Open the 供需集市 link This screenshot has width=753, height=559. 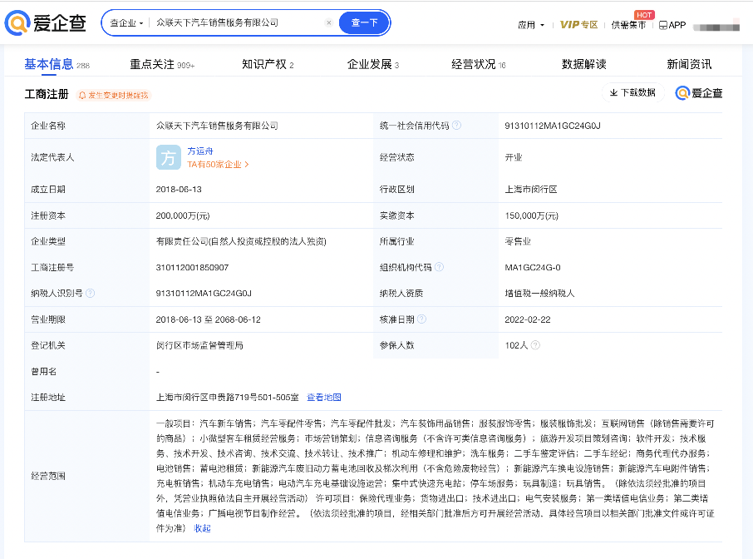[x=628, y=25]
